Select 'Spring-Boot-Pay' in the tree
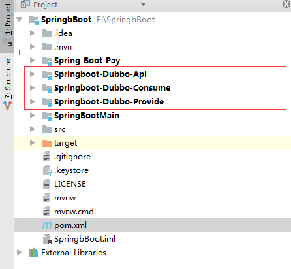 click(87, 61)
